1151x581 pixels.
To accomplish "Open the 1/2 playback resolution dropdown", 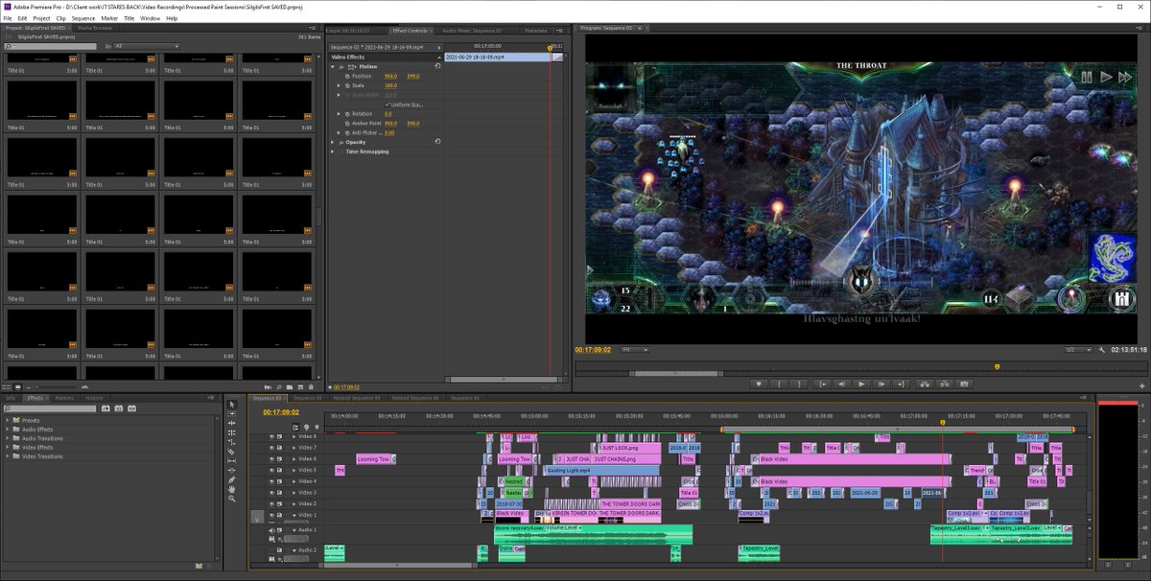I will 1077,350.
